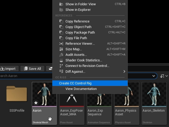This screenshot has height=127, width=169.
Task: Click the Show in Folder View icon
Action: coord(61,4)
